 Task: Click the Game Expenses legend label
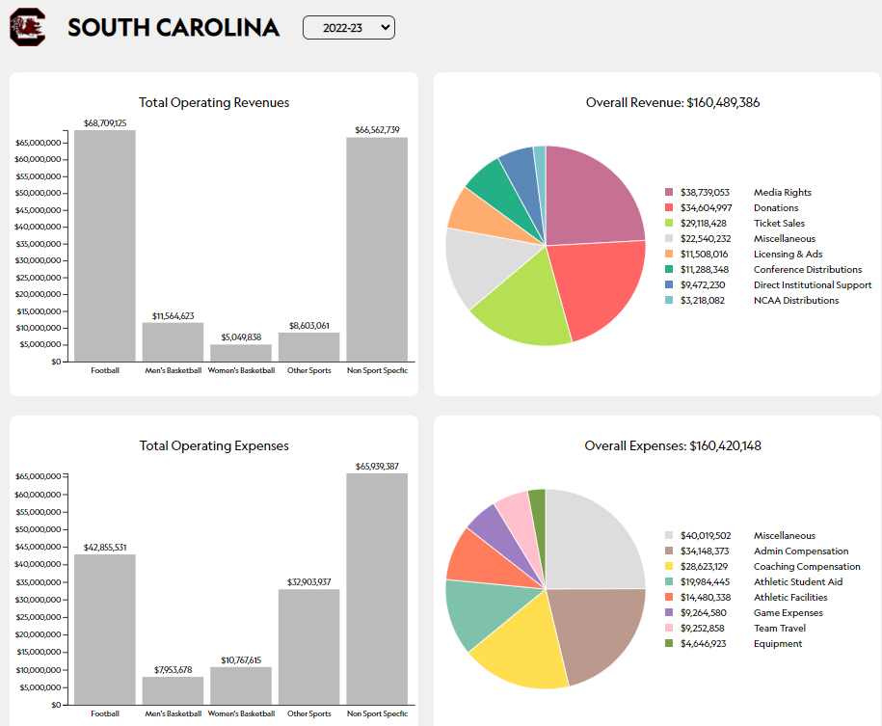(788, 613)
